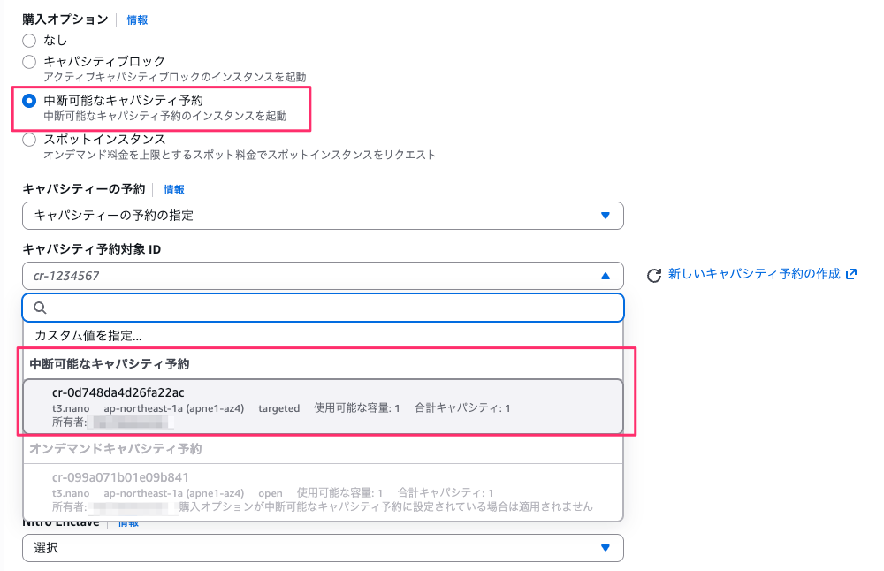This screenshot has width=884, height=571.
Task: Select the なし purchase option
Action: [28, 40]
